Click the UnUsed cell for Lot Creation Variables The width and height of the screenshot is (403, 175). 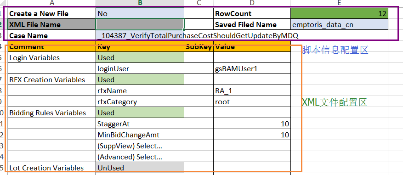click(140, 168)
